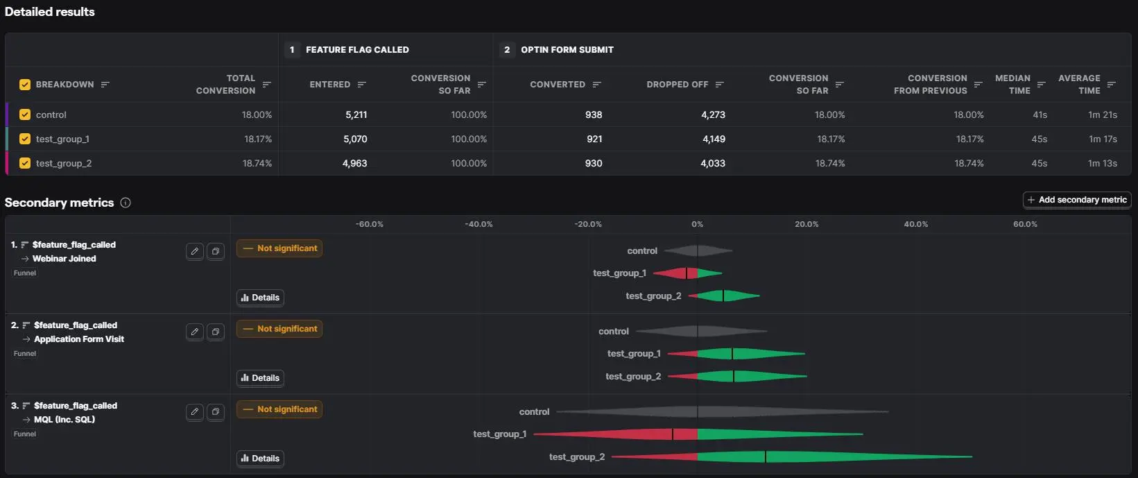1138x478 pixels.
Task: Open sort options for Dropped Off column
Action: coord(719,85)
